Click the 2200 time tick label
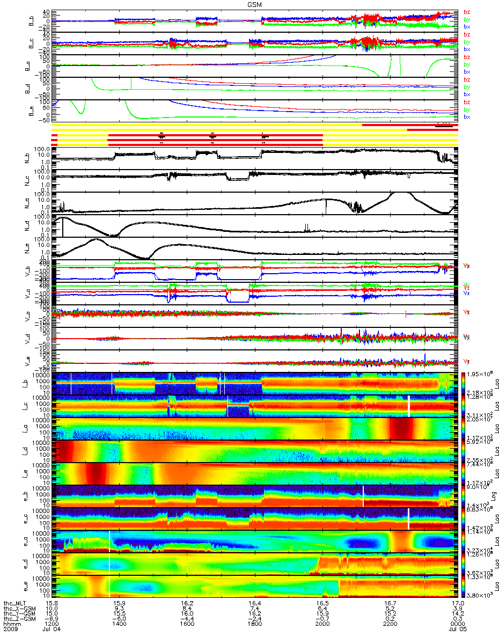 point(391,625)
